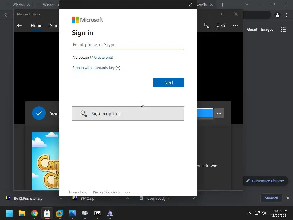Open Microsoft Store from taskbar
Viewport: 293px width, 220px height.
pos(47,213)
